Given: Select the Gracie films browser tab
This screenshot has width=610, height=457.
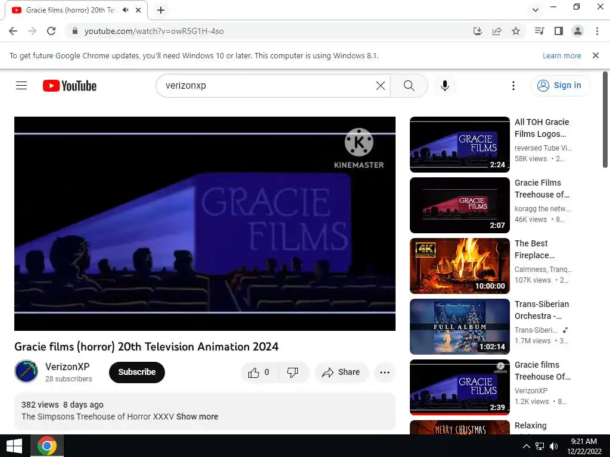Looking at the screenshot, I should click(76, 10).
